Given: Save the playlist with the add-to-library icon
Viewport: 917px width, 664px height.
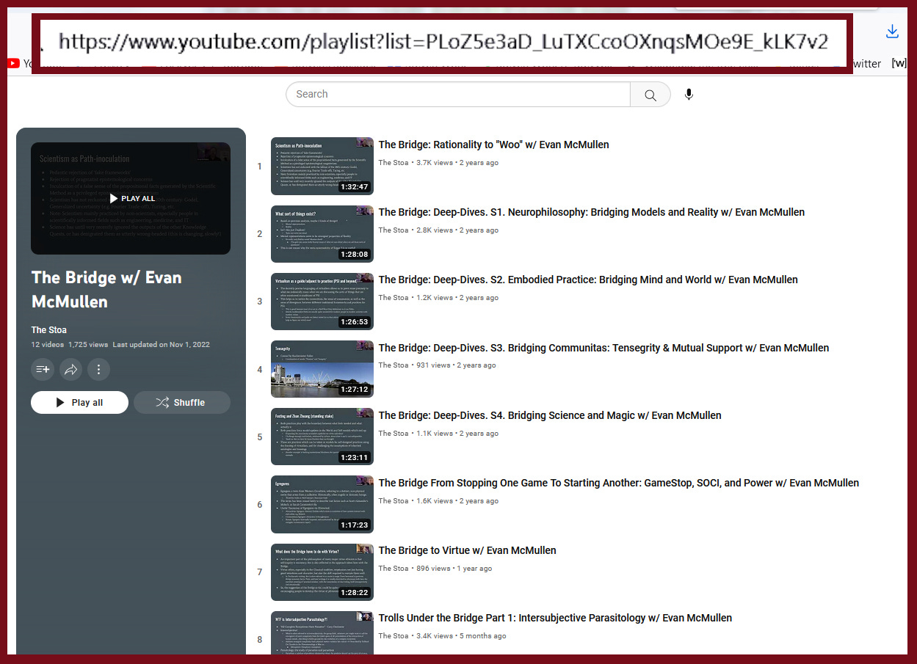Looking at the screenshot, I should [43, 370].
